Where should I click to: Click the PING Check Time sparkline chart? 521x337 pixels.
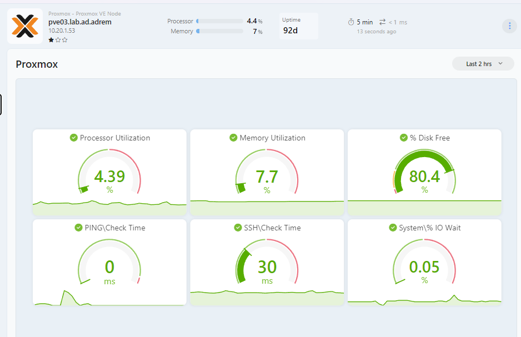[x=109, y=298]
